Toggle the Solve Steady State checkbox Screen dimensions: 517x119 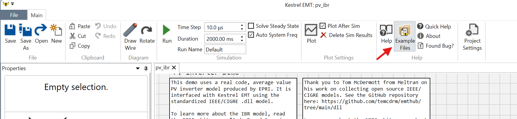pos(251,26)
